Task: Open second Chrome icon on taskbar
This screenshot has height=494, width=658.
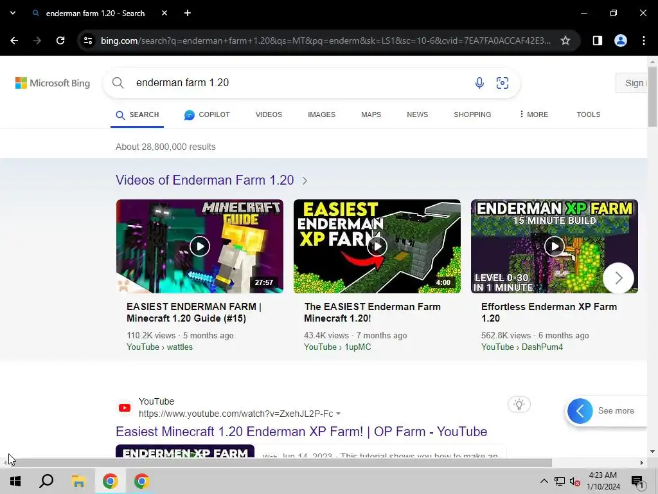Action: (x=142, y=481)
